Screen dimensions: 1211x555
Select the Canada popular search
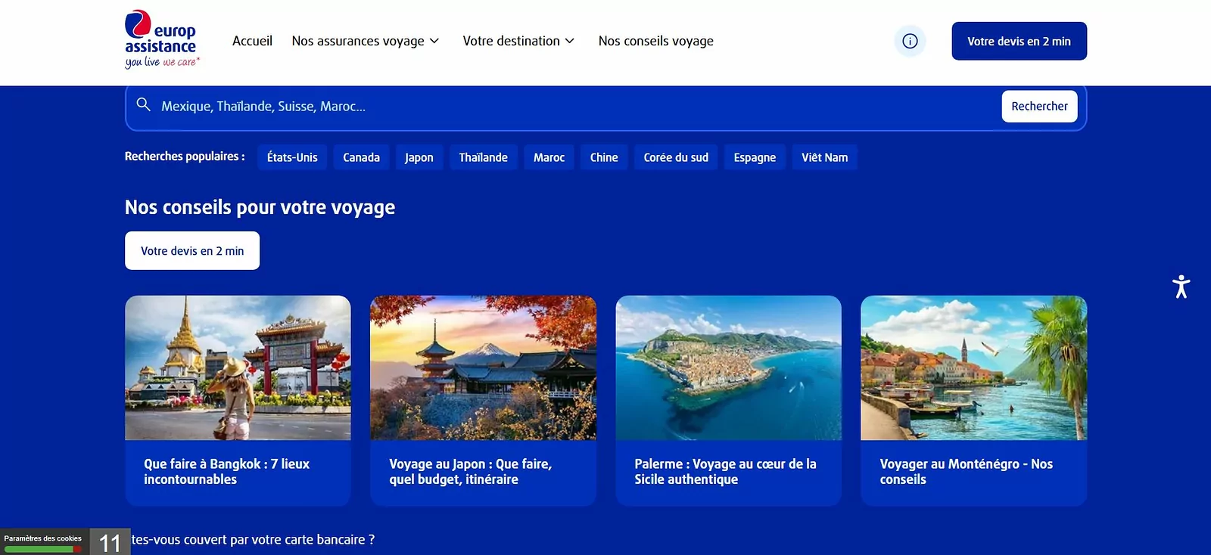pos(361,157)
